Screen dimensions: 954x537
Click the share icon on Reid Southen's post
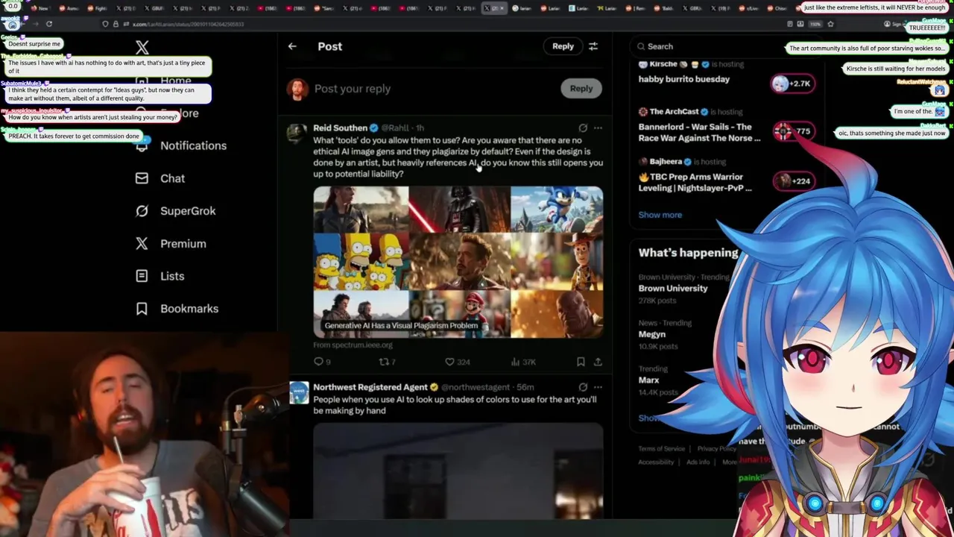(x=598, y=362)
